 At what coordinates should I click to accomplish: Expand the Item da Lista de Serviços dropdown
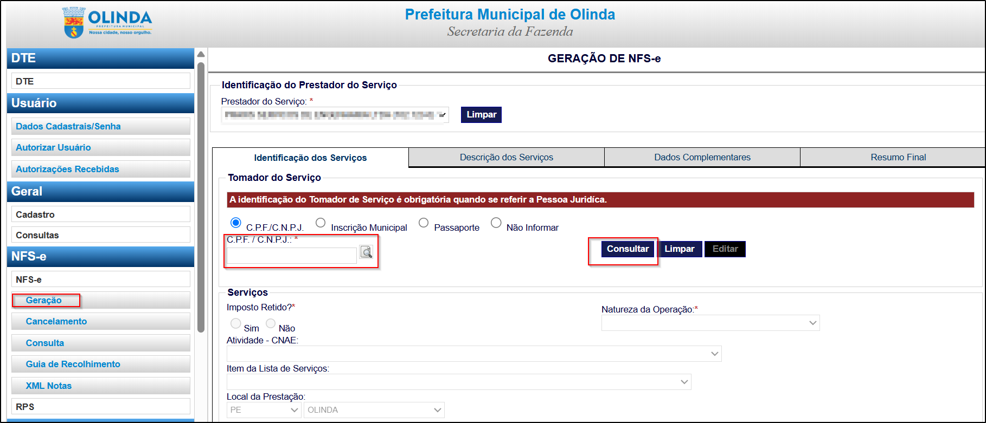[x=458, y=382]
